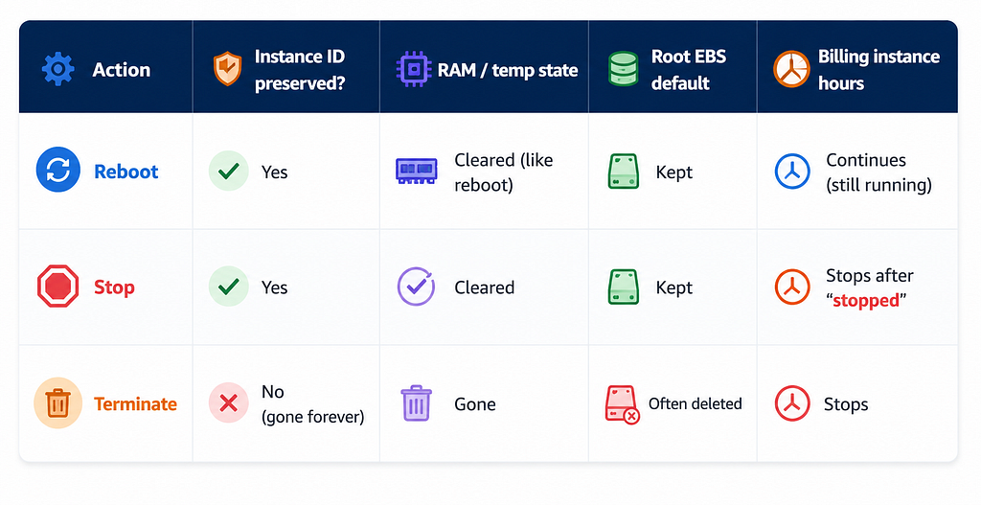Click the orange shield icon in header
This screenshot has width=981, height=505.
coord(227,69)
